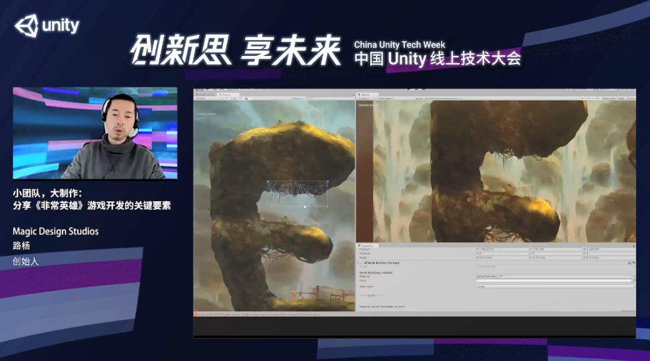Click the Scale X field
Image resolution: width=650 pixels, height=361 pixels.
click(504, 258)
